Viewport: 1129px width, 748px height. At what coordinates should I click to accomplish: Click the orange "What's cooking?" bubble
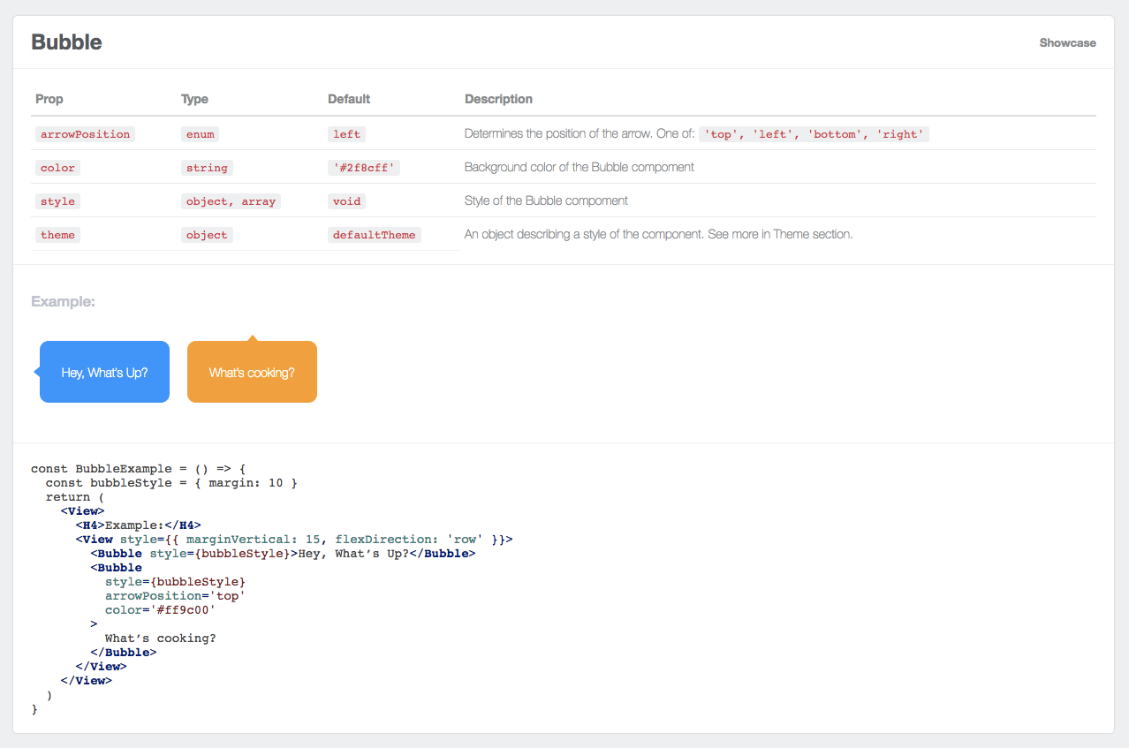pyautogui.click(x=252, y=372)
